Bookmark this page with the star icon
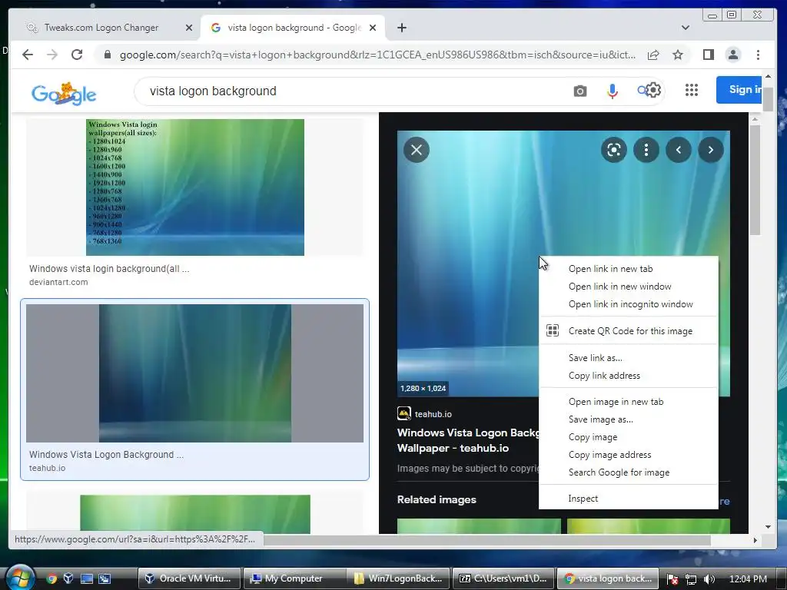The width and height of the screenshot is (787, 590). (678, 55)
